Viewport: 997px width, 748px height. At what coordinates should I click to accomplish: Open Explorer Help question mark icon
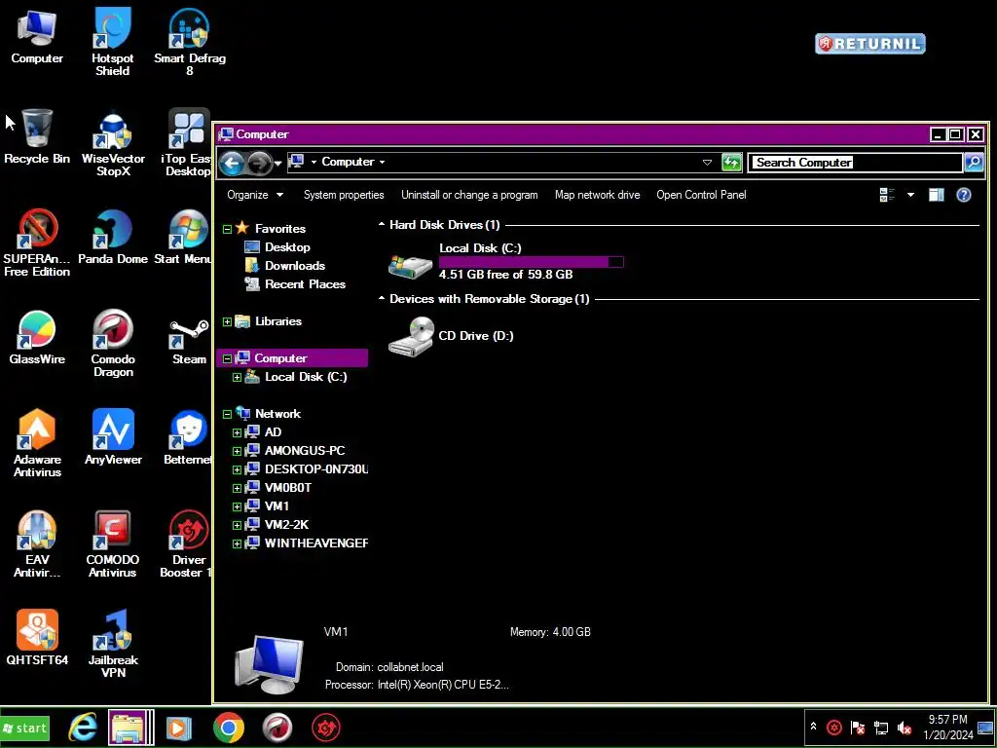click(964, 195)
